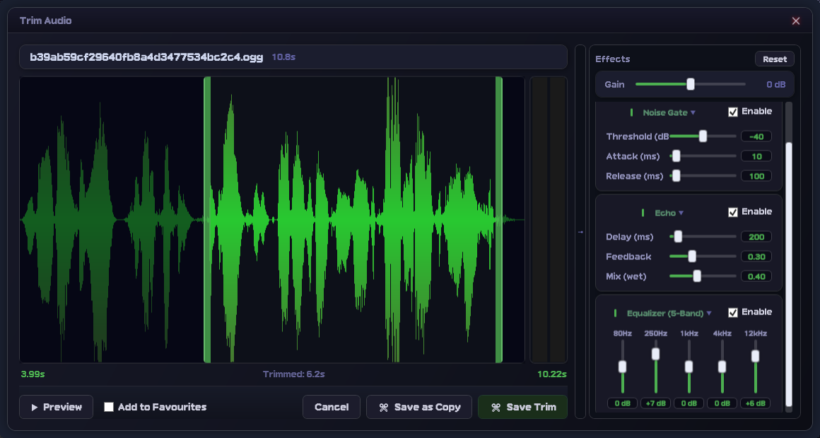Tick the Add to Favourites checkbox
The image size is (820, 438).
click(x=109, y=407)
